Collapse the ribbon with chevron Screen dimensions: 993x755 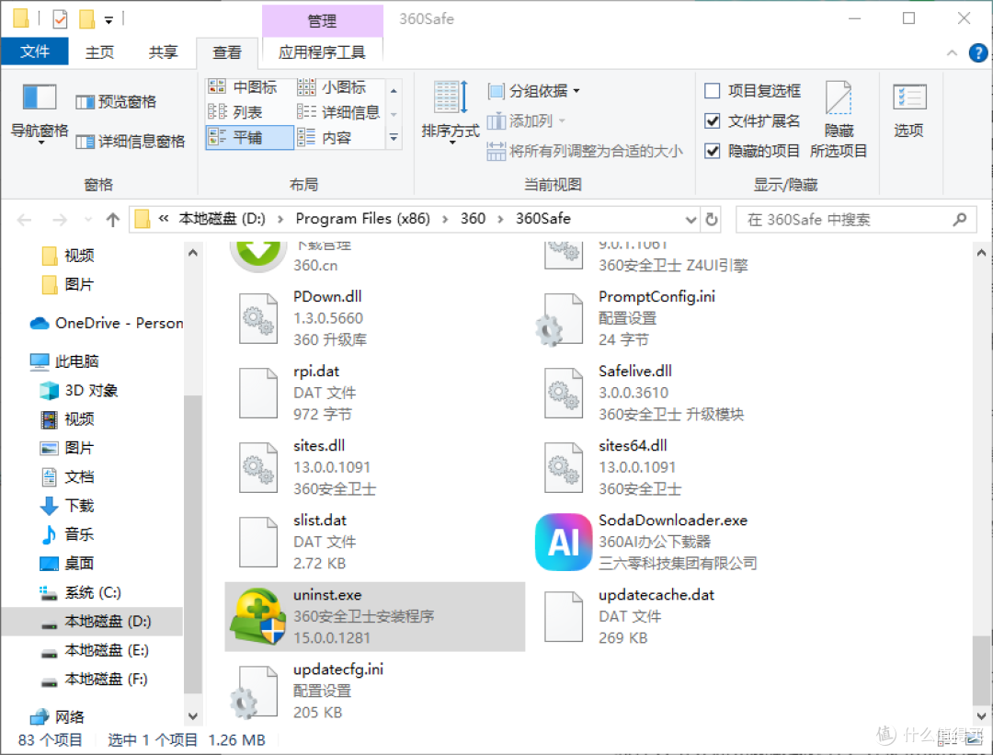pyautogui.click(x=952, y=53)
